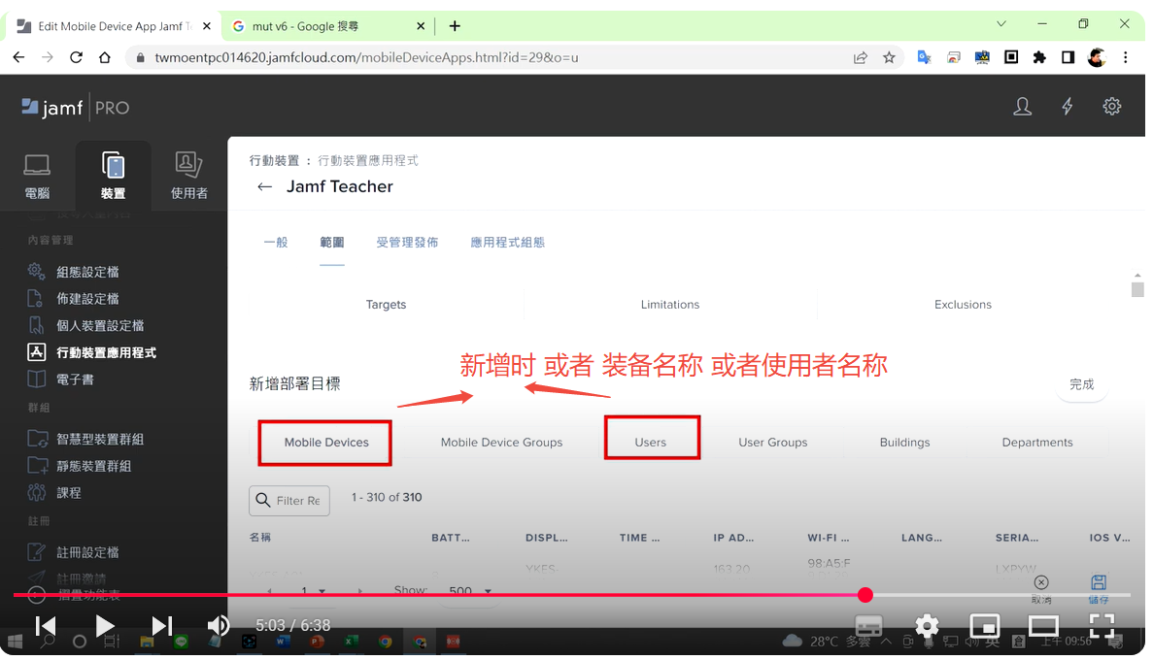Toggle the browser side panel icon
Image resolution: width=1153 pixels, height=660 pixels.
click(1068, 57)
